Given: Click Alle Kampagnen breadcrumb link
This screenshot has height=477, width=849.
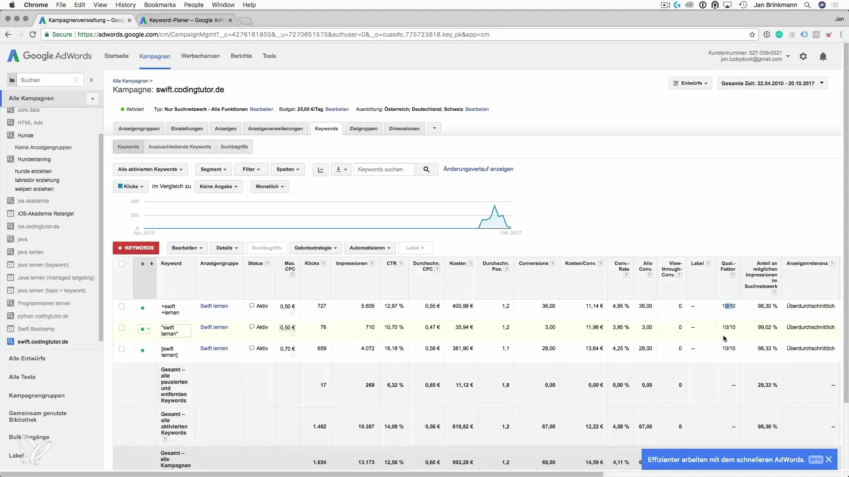Looking at the screenshot, I should pos(130,81).
